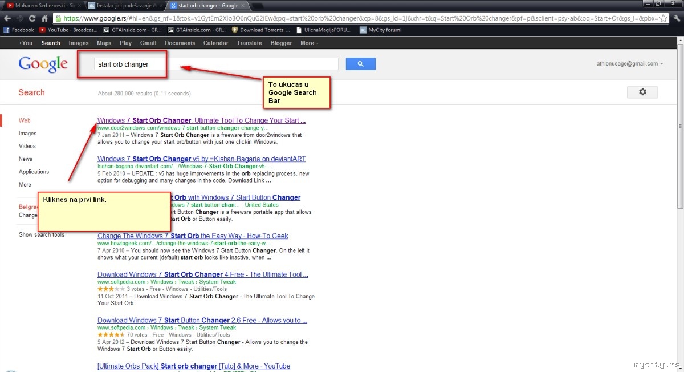Open the How-To Geek Change Start Orb result

[x=193, y=236]
